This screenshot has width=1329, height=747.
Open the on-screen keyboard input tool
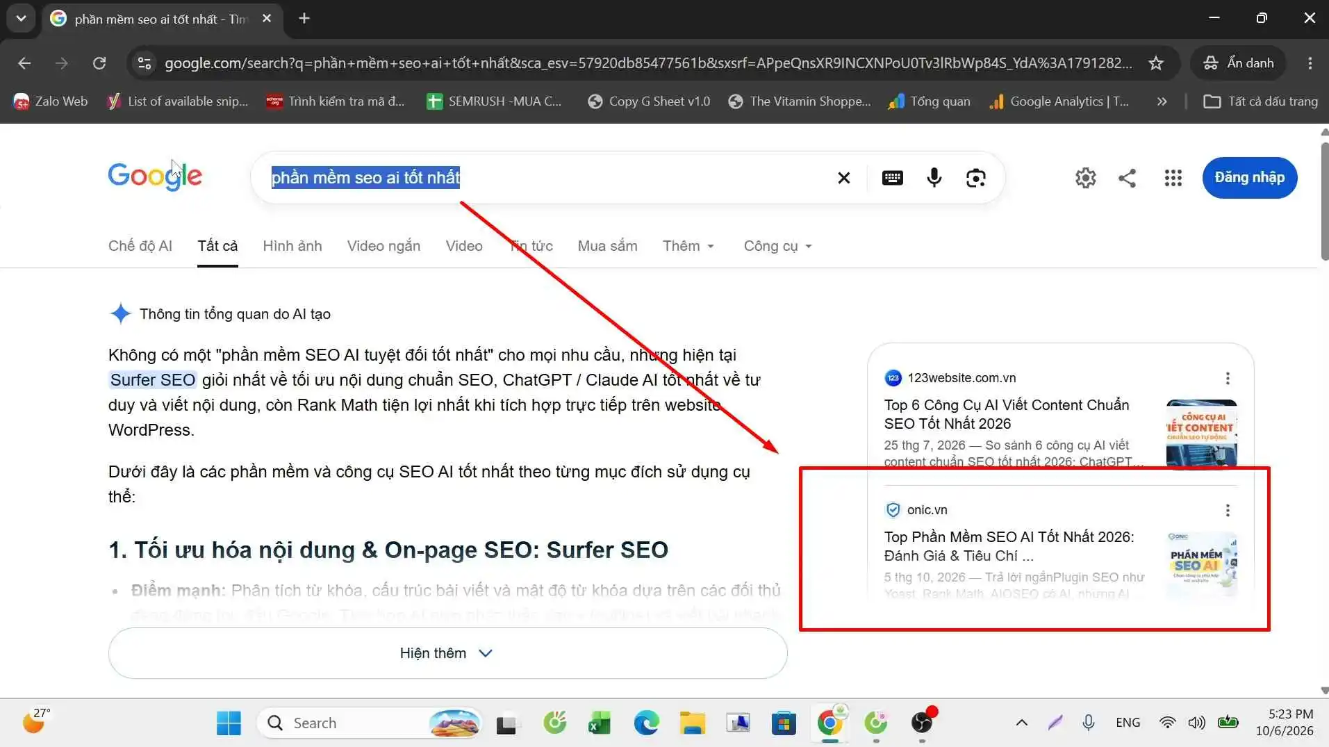pyautogui.click(x=892, y=178)
